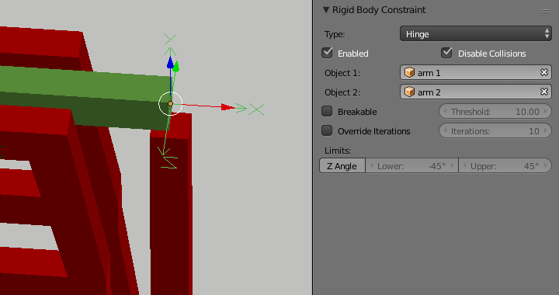559x295 pixels.
Task: Toggle the Enabled checkbox
Action: pos(327,53)
